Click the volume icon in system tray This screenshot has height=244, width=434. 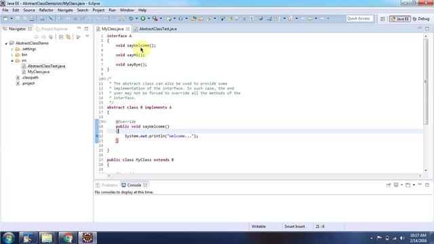[x=402, y=238]
